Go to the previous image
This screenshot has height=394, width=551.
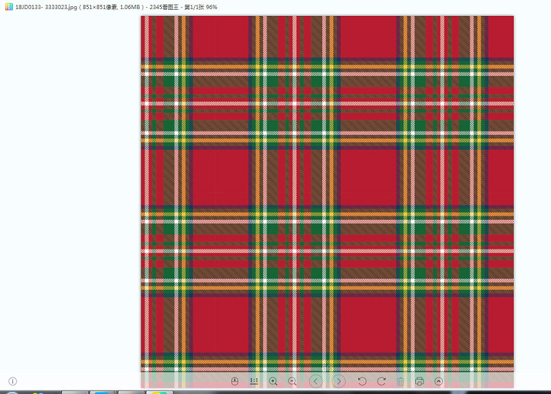tap(316, 382)
